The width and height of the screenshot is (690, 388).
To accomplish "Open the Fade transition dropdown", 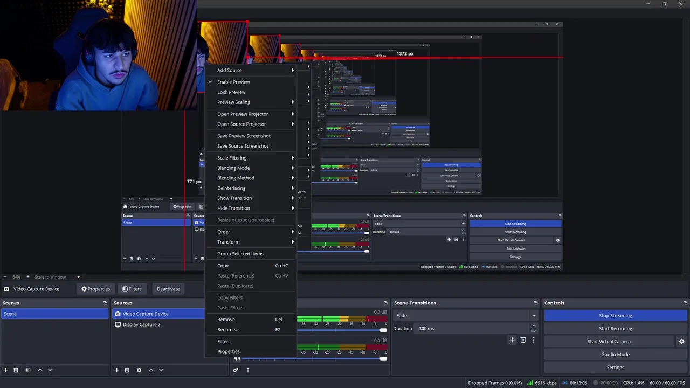I will point(466,316).
